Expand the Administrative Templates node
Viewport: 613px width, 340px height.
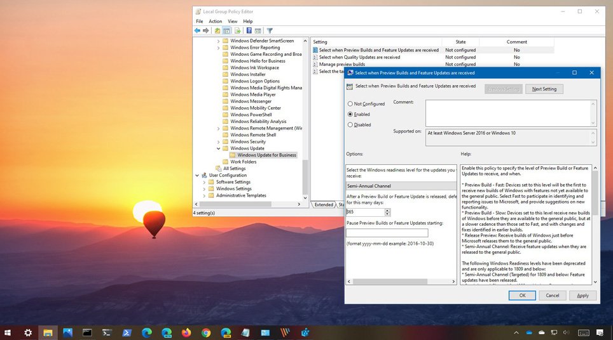pyautogui.click(x=204, y=195)
